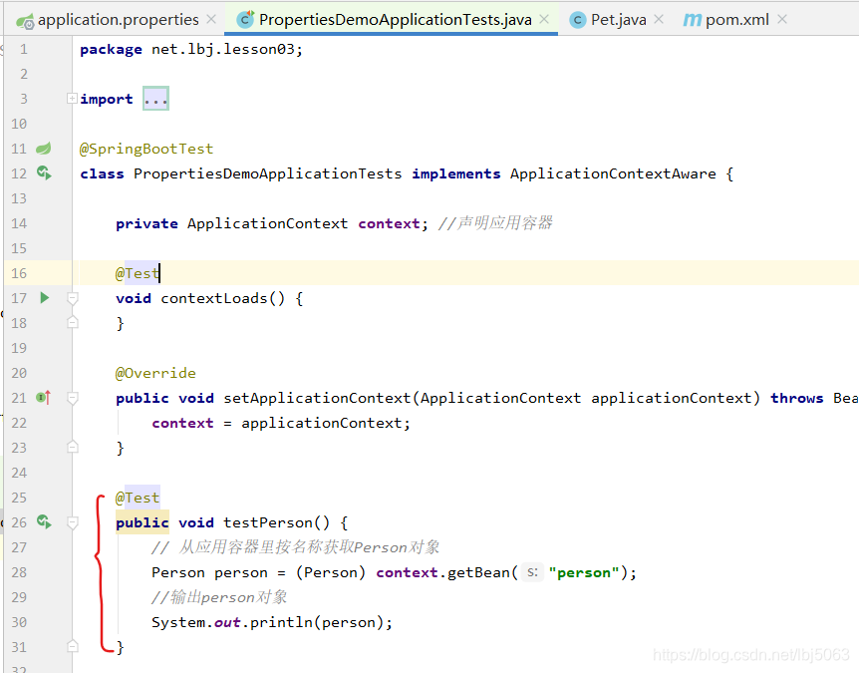The width and height of the screenshot is (859, 673).
Task: Click line number 14 in the gutter
Action: click(x=19, y=223)
